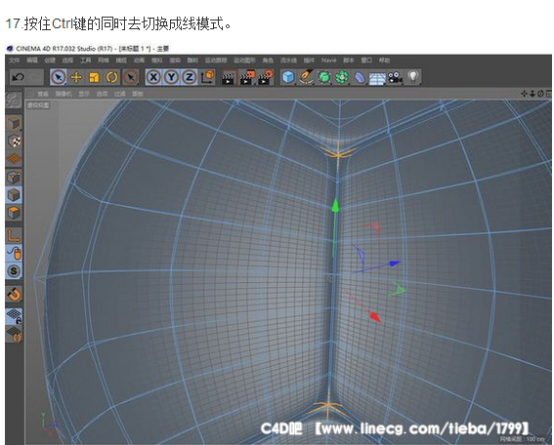Select the Scale tool
The width and height of the screenshot is (554, 445).
[94, 77]
